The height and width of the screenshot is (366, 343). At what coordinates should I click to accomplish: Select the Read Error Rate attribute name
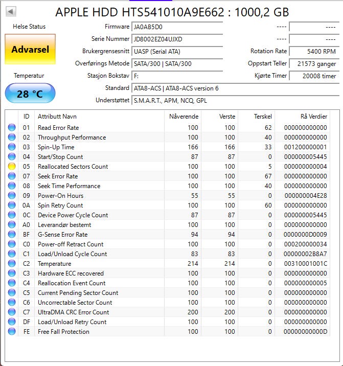click(58, 128)
